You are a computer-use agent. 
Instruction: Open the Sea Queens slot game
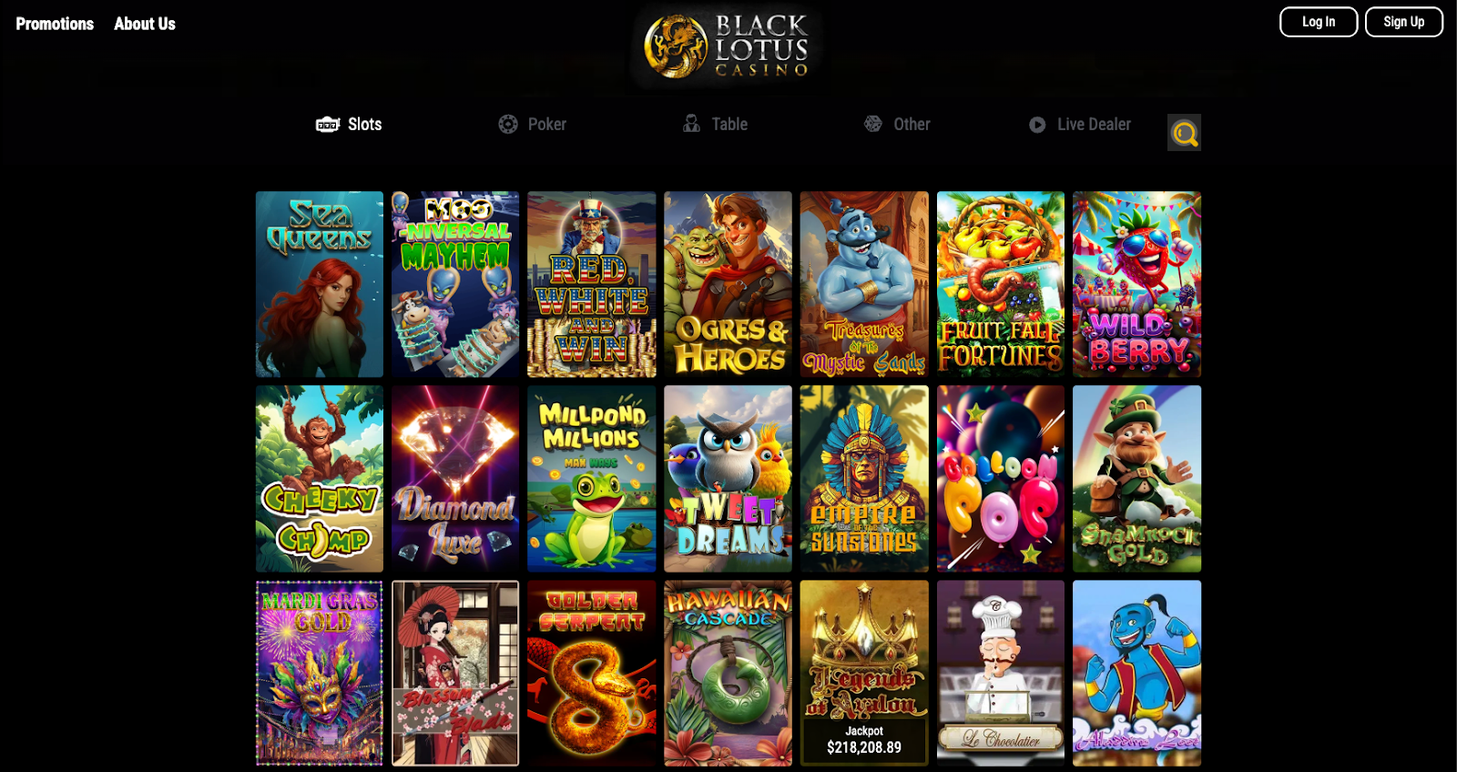(320, 284)
